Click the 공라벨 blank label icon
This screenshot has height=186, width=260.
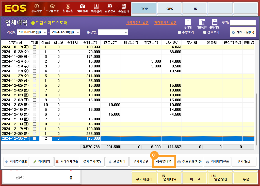tap(188, 24)
